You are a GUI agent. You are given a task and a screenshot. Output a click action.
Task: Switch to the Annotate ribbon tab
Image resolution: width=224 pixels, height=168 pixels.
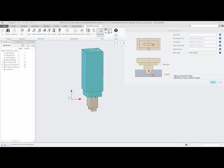tap(35, 26)
